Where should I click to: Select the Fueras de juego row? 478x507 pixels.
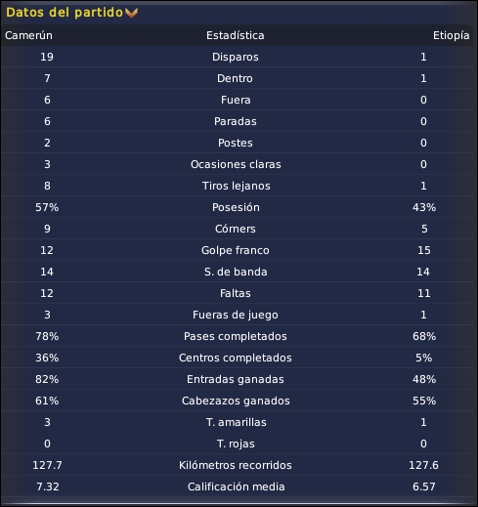pos(237,315)
